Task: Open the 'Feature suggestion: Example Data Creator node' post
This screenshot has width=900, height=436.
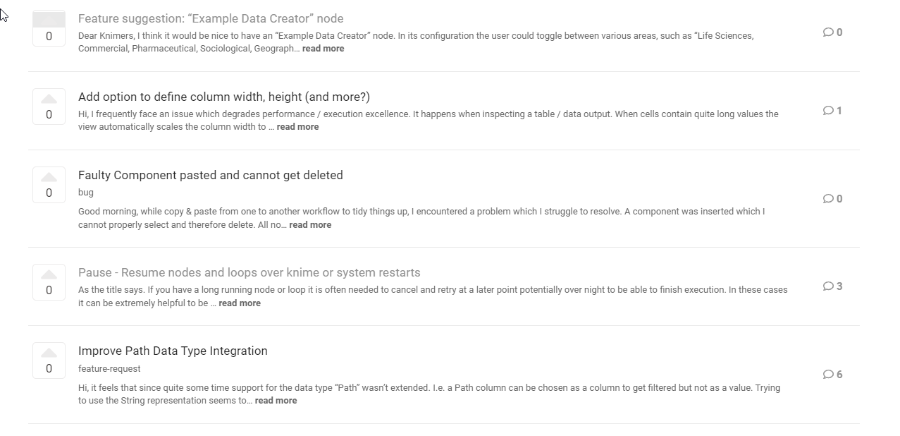Action: 211,18
